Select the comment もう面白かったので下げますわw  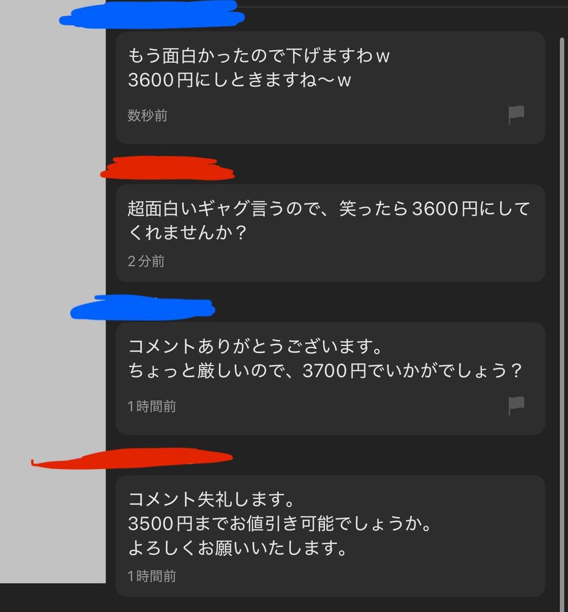(x=331, y=88)
